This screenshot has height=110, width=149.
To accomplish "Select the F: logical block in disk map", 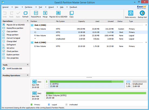I will (128, 84).
